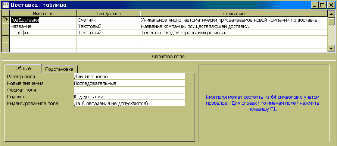
Task: Click the description of КодДоставки field
Action: pos(234,20)
